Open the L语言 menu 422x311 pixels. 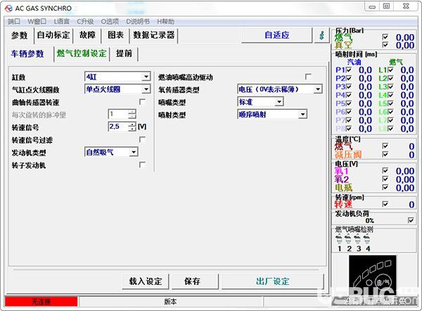[62, 22]
